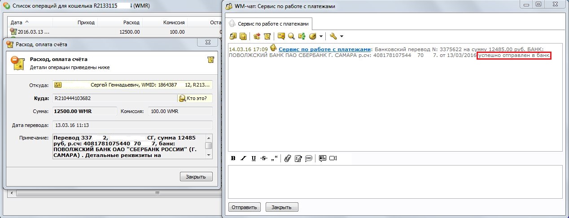Screen dimensions: 569x218
Task: Click the SMS speech bubble icon
Action: pos(308,158)
